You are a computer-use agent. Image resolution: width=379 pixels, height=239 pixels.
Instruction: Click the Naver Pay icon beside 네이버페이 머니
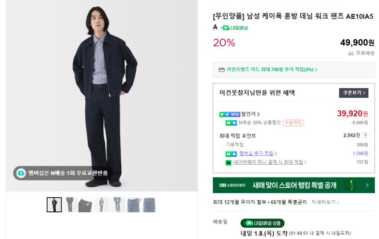point(228,162)
